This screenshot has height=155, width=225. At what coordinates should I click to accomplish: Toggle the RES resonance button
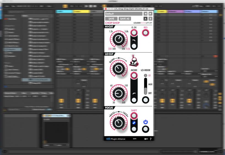pyautogui.click(x=145, y=33)
